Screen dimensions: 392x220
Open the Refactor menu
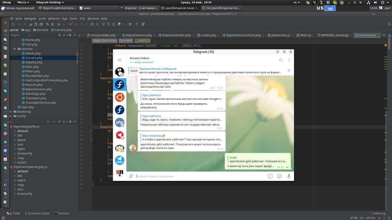pyautogui.click(x=54, y=18)
